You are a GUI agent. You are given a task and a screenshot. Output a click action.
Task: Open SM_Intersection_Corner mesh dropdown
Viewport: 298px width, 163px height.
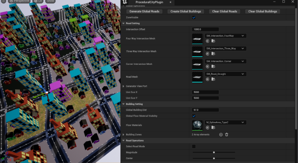[x=226, y=61]
